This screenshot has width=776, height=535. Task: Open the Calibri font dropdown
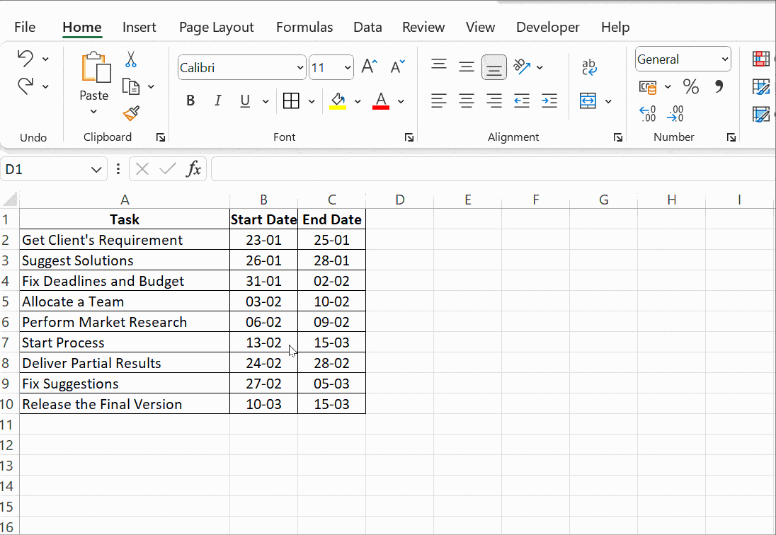click(x=300, y=67)
